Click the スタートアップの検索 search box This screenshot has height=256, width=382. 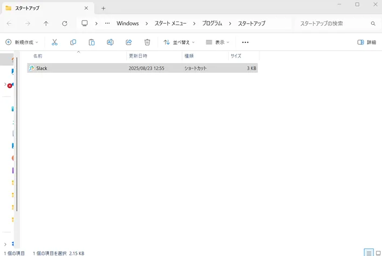tap(332, 24)
